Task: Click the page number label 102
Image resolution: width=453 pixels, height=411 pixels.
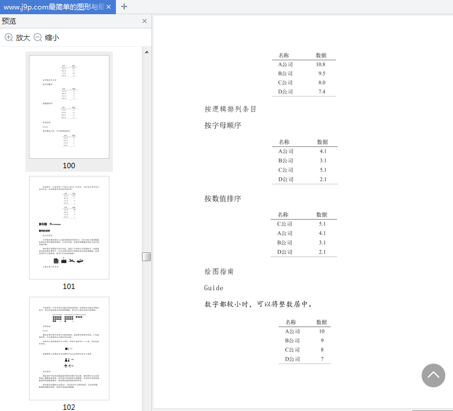Action: (x=69, y=407)
